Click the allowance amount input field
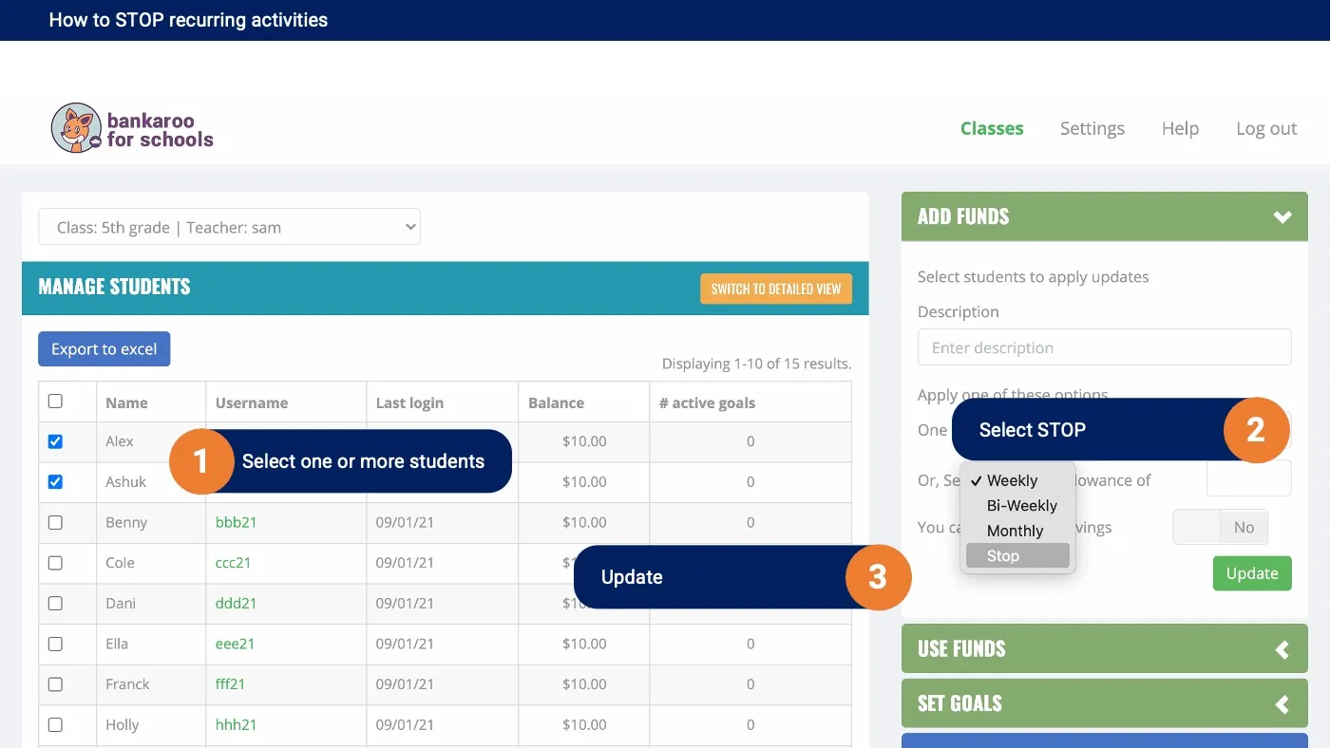 click(1248, 478)
